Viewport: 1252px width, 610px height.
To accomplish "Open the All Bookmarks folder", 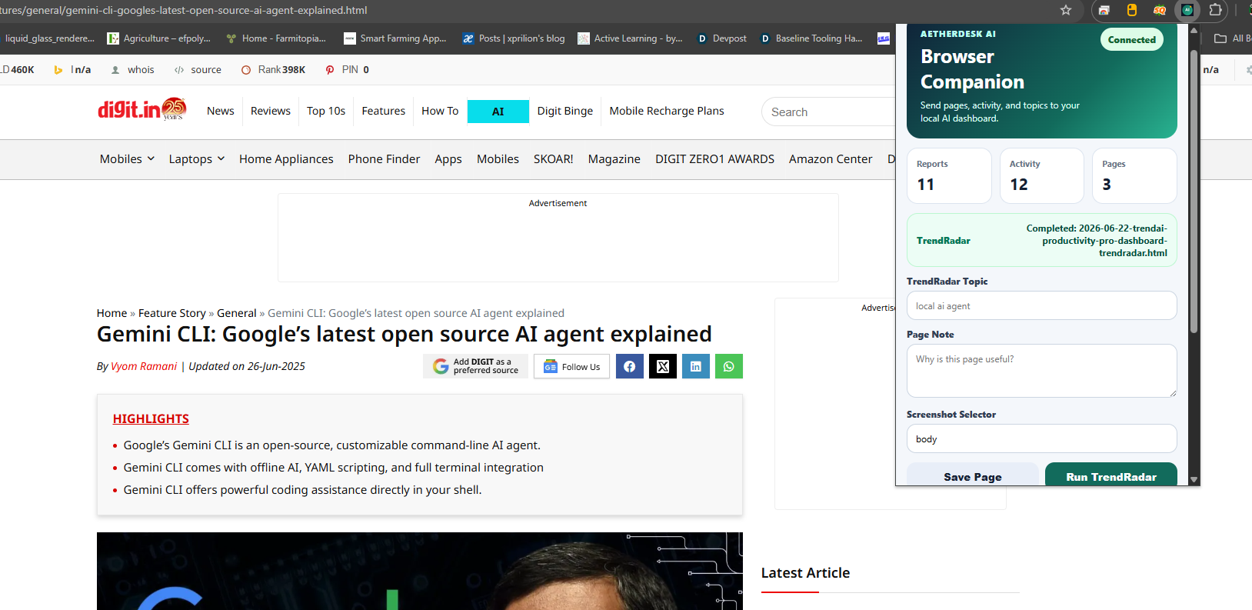I will (x=1233, y=38).
